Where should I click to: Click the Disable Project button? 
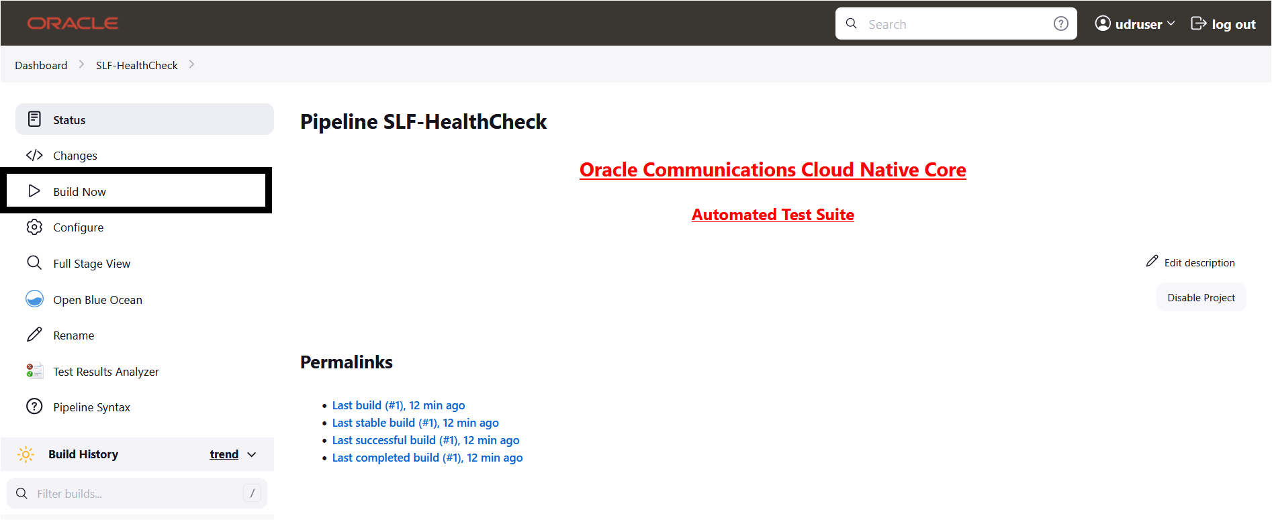[x=1201, y=297]
